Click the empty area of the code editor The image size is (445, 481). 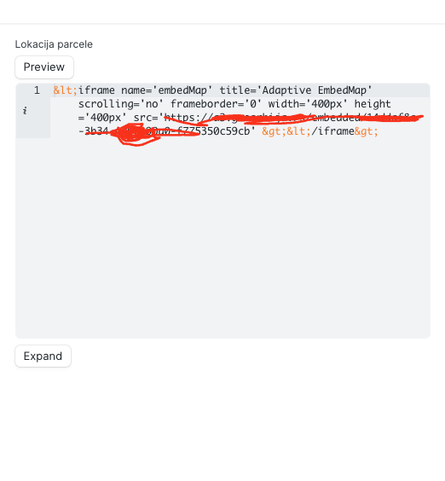pyautogui.click(x=222, y=238)
